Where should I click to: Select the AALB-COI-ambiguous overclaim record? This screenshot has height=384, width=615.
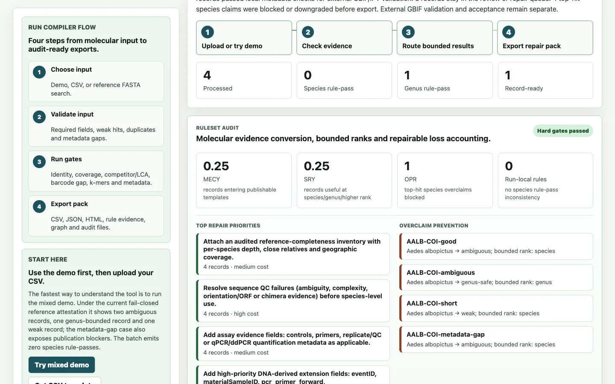coord(496,277)
